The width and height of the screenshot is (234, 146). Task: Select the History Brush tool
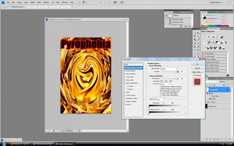pyautogui.click(x=199, y=47)
